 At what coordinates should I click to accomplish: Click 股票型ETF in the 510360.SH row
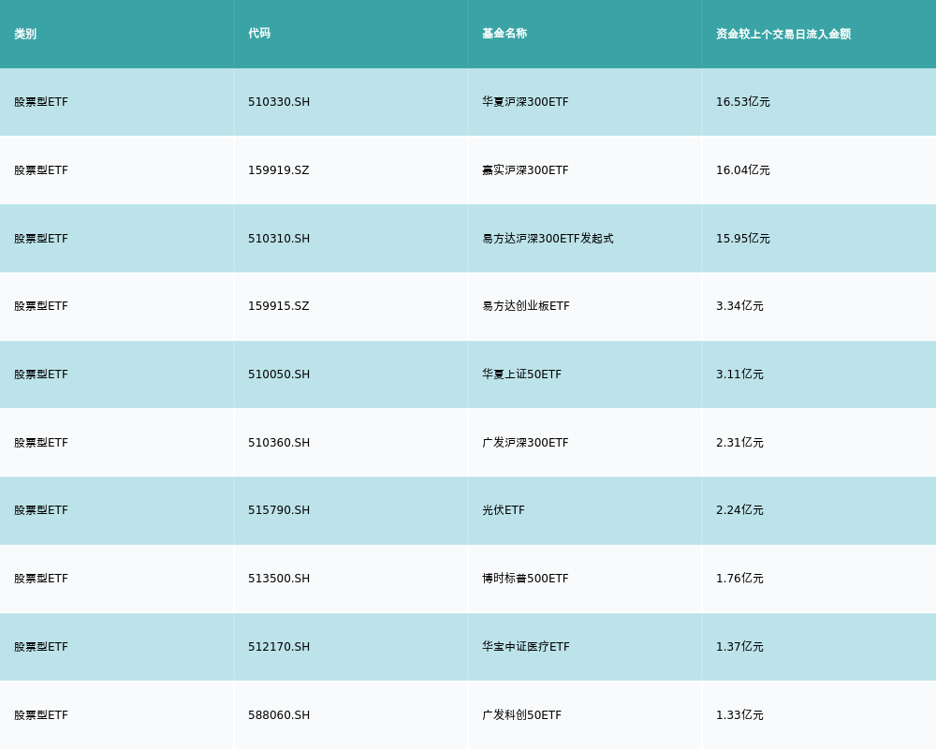pos(41,443)
